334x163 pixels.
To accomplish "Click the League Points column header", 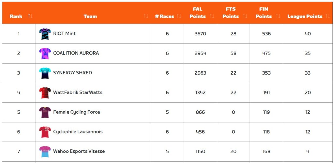I will pos(305,16).
